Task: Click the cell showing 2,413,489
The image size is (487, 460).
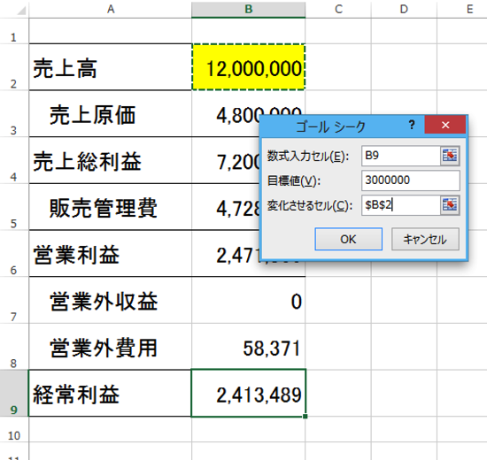Action: pos(249,394)
